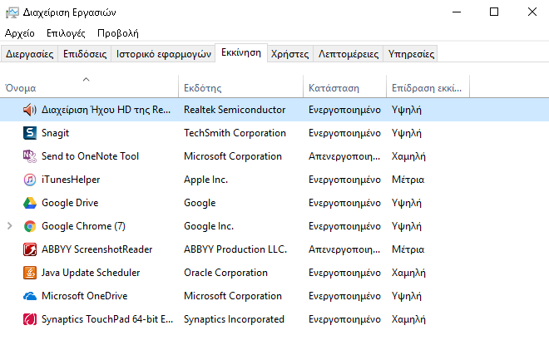Viewport: 549px width, 360px height.
Task: Switch to the Ιστορικό εφαρμογών tab
Action: pyautogui.click(x=164, y=54)
